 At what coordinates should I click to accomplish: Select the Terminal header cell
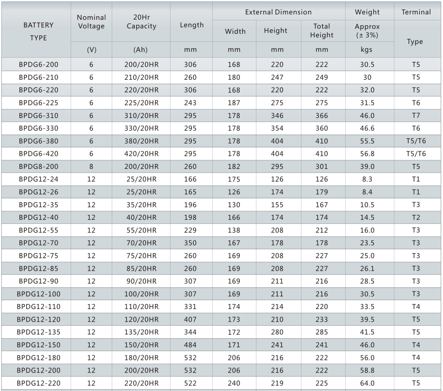coord(416,12)
